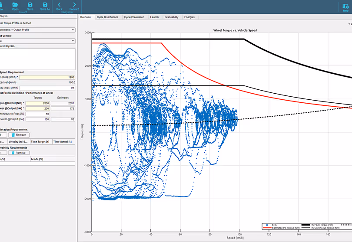Click continuous Power @Output estimate field 88
Screen dimensions: 352x242
(x=63, y=119)
